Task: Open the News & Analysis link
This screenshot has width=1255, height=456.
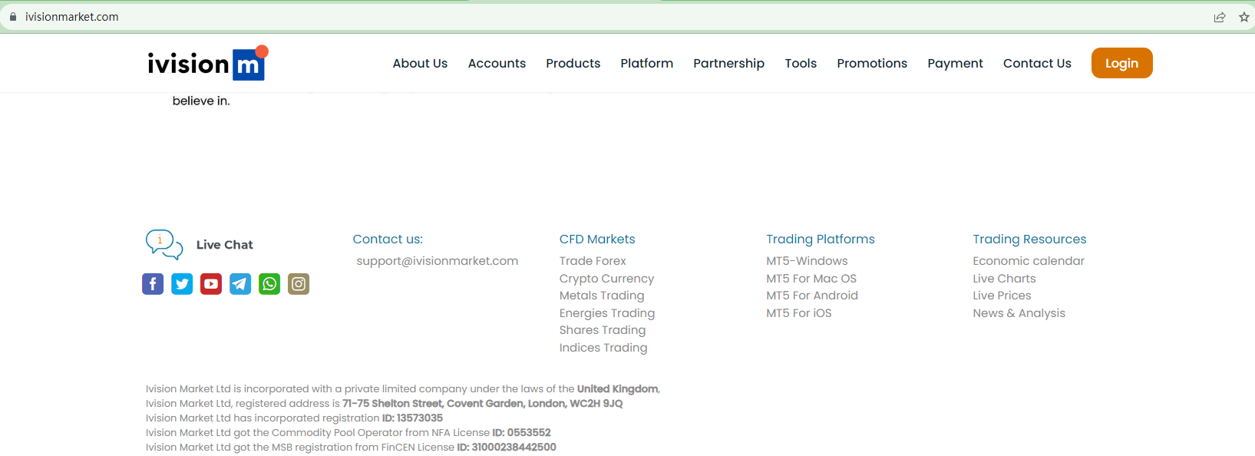Action: [x=1019, y=313]
